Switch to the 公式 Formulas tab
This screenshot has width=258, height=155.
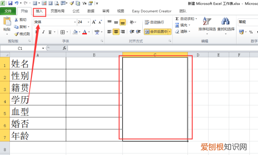[x=76, y=11]
